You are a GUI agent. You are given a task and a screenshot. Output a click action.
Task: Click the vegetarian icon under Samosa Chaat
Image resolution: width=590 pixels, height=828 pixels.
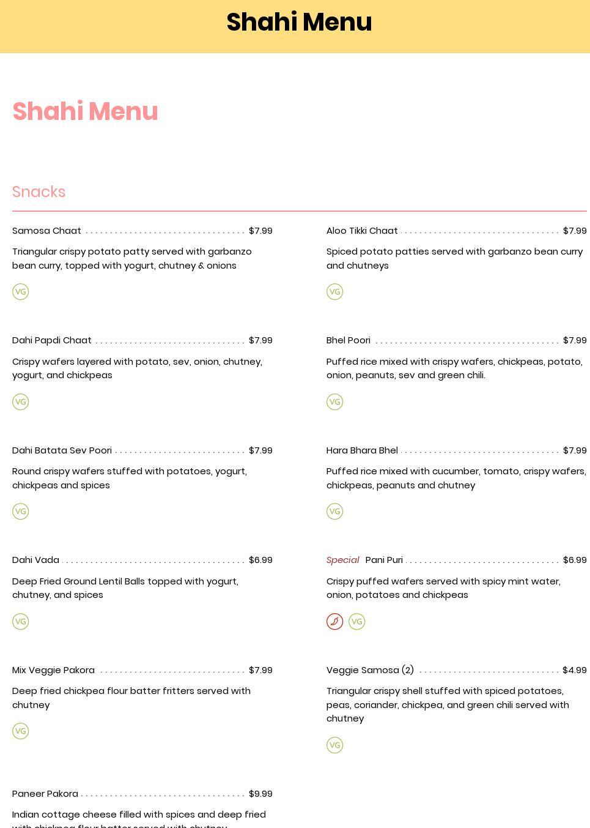point(21,292)
